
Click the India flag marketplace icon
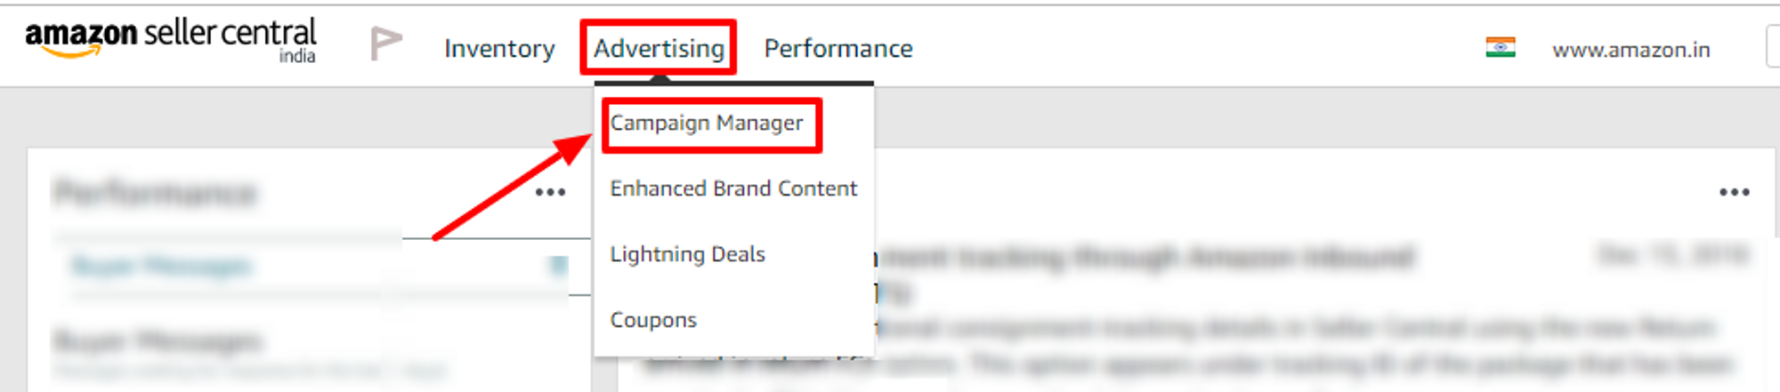(1500, 47)
